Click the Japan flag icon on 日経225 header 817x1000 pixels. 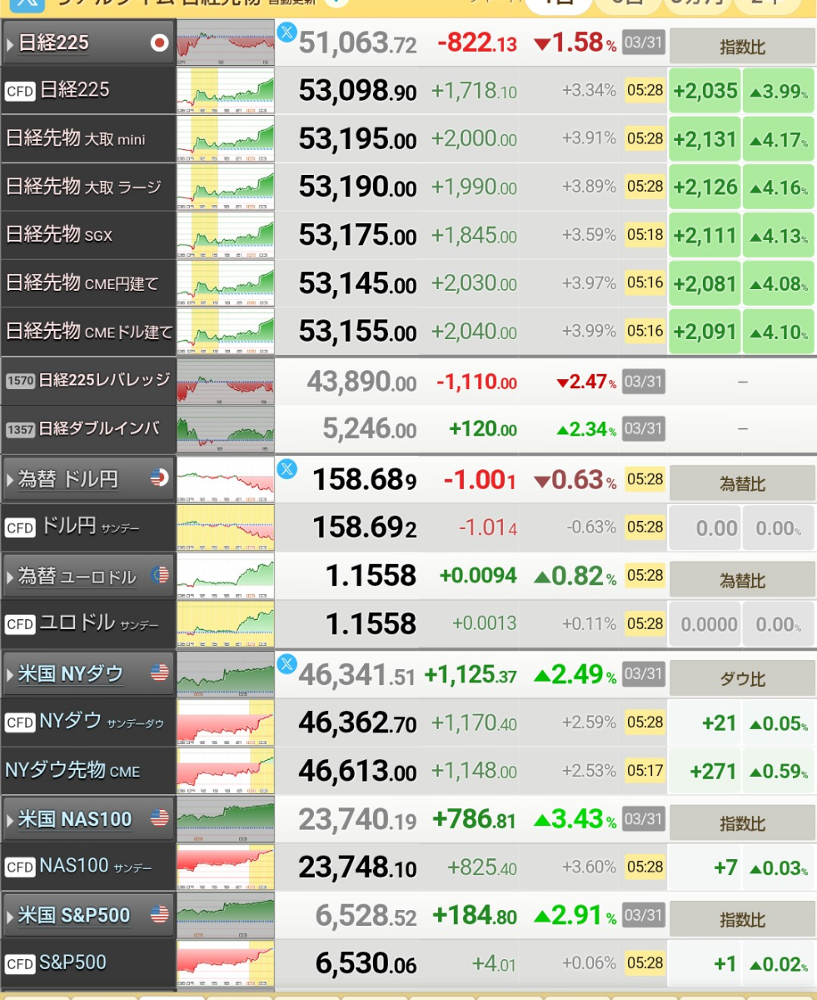click(159, 42)
